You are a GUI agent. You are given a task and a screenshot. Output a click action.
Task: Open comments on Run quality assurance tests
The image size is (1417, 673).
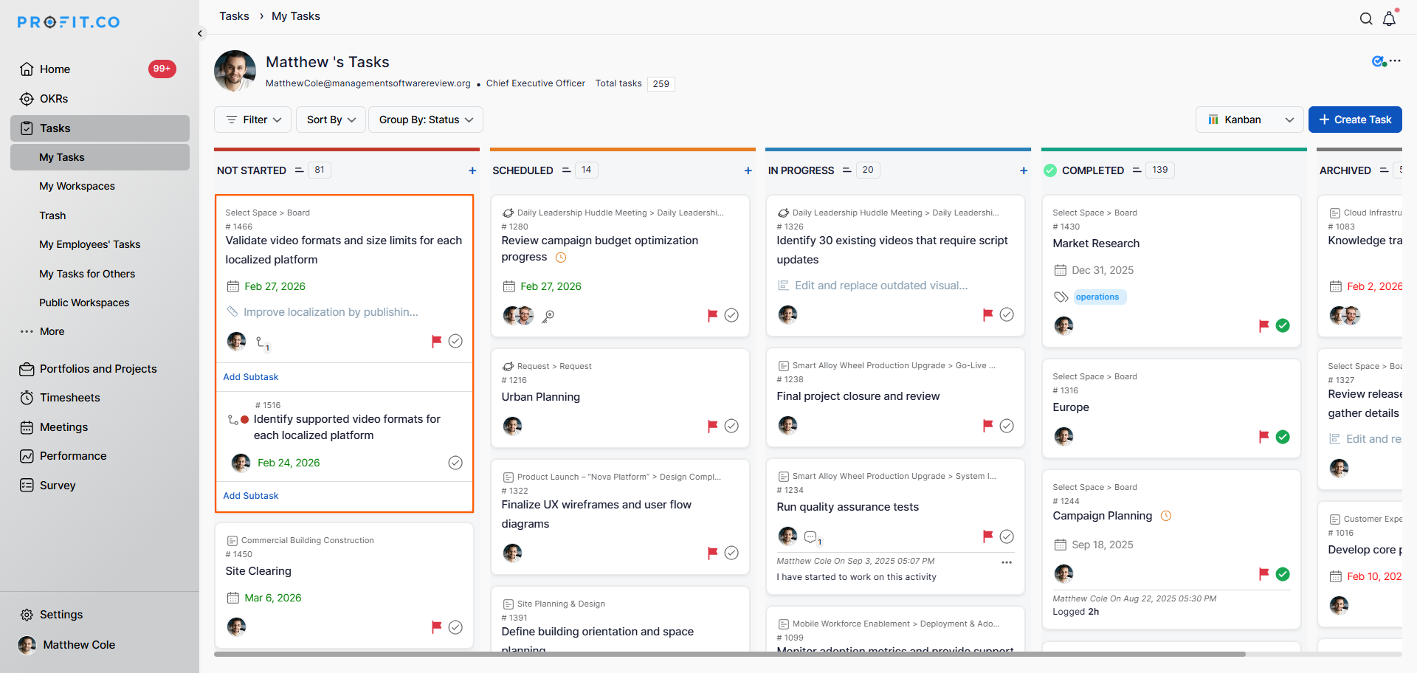click(811, 537)
